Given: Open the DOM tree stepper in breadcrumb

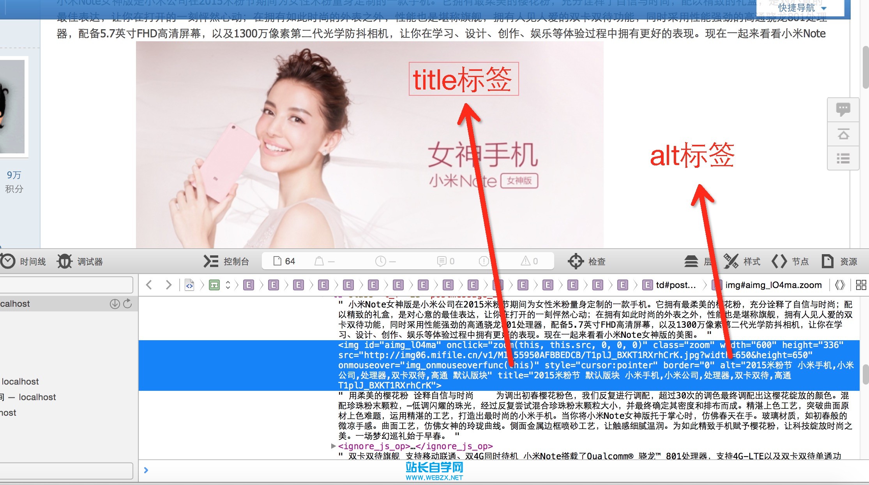Looking at the screenshot, I should (228, 285).
